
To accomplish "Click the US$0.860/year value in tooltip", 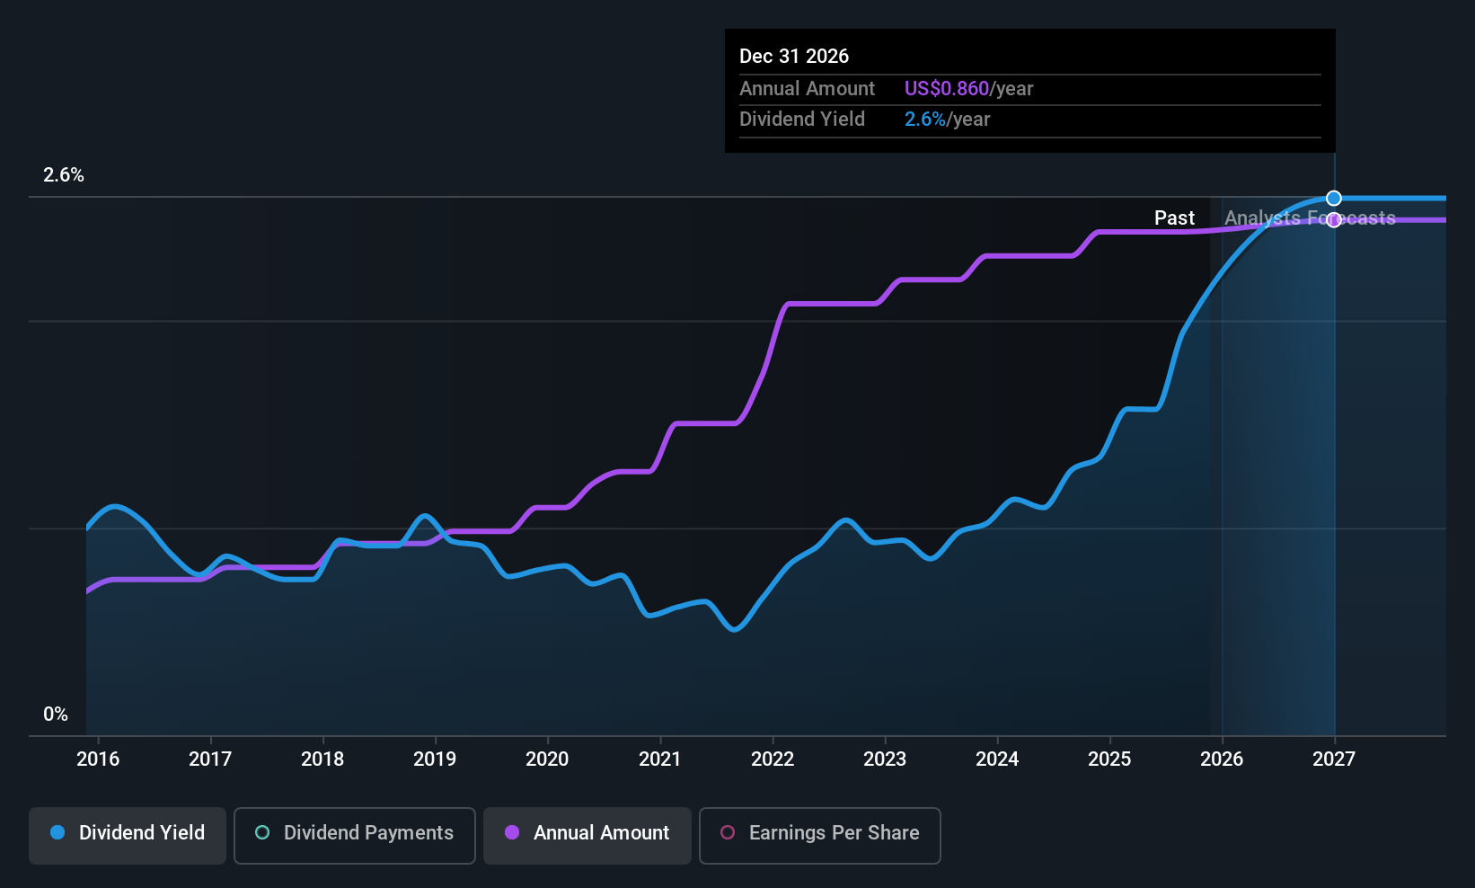I will 968,89.
